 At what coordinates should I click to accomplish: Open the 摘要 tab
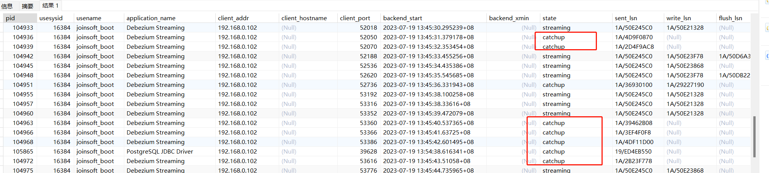tap(28, 6)
